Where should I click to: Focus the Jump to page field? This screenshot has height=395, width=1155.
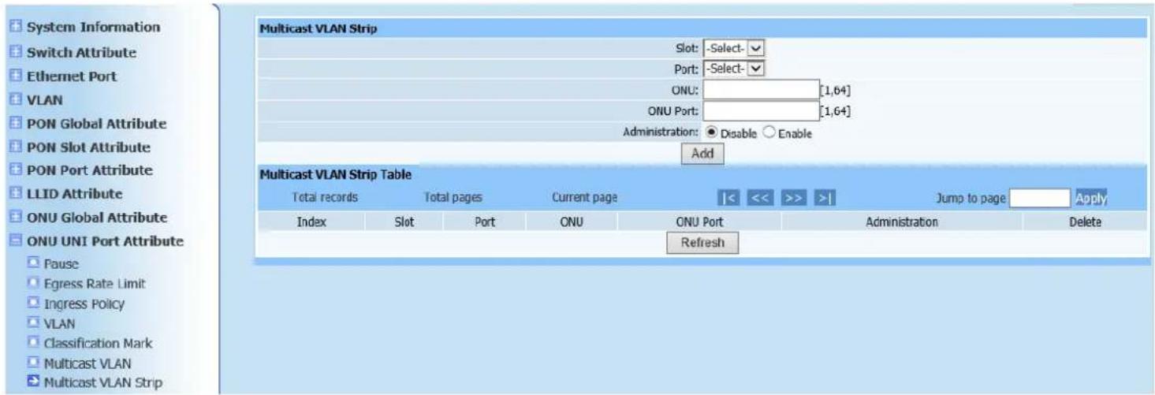[x=1039, y=198]
